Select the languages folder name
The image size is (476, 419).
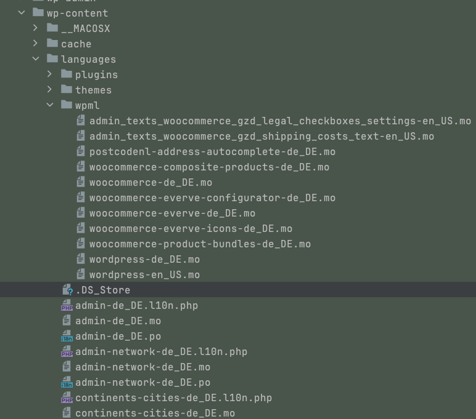[x=89, y=60]
